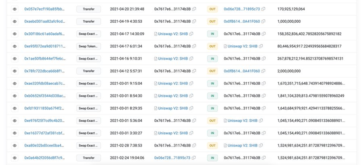
Task: Open transaction hash 0xe95f072ea9d018711
Action: point(44,46)
